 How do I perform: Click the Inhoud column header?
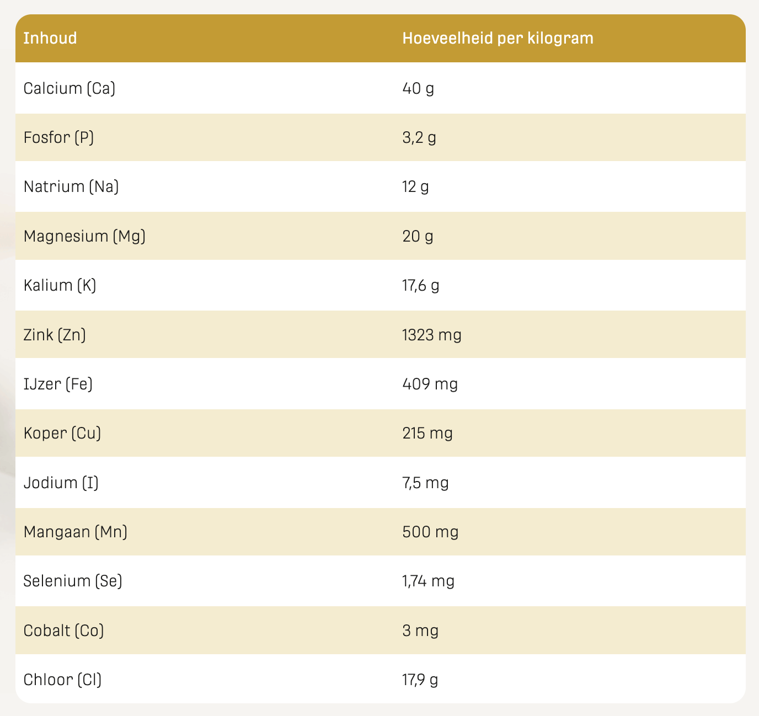pos(50,39)
